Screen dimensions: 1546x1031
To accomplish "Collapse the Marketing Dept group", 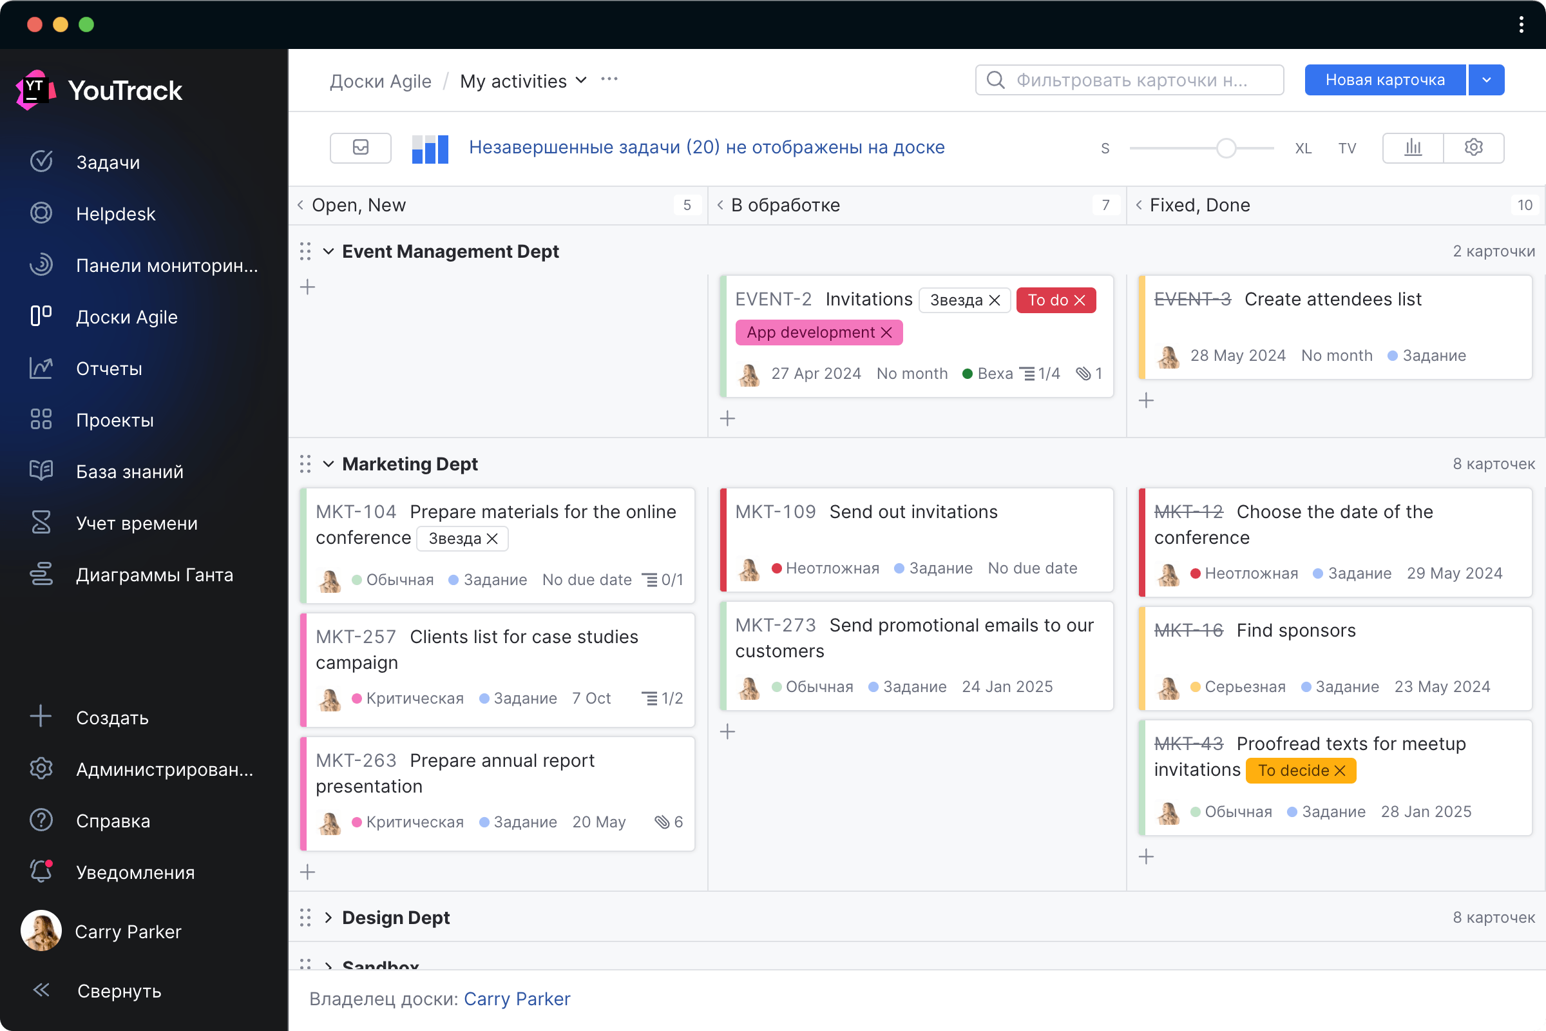I will point(329,464).
